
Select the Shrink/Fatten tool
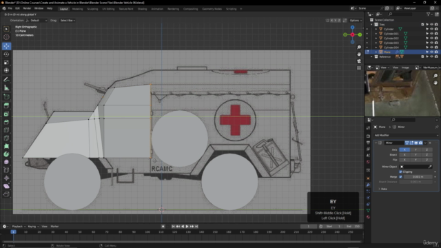point(6,178)
